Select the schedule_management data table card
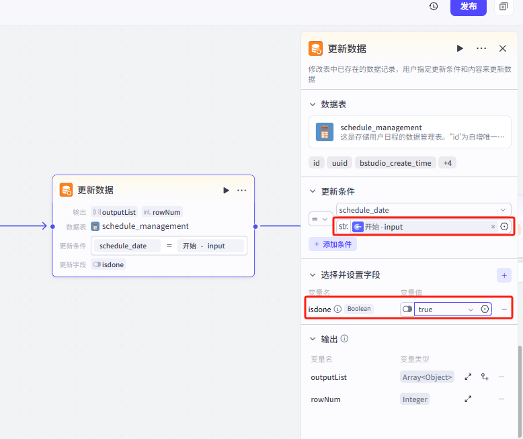Image resolution: width=523 pixels, height=439 pixels. (409, 132)
